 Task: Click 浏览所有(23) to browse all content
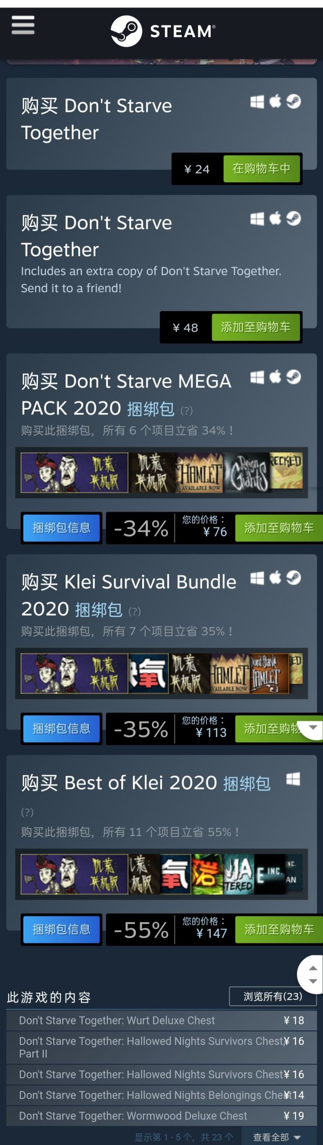pos(273,996)
